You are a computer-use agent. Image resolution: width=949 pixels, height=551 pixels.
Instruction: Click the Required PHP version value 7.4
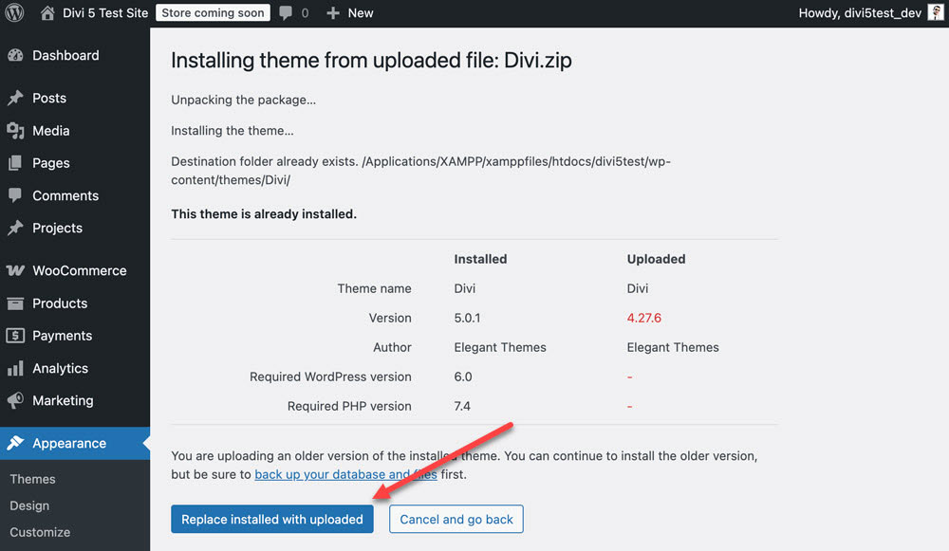(x=462, y=406)
